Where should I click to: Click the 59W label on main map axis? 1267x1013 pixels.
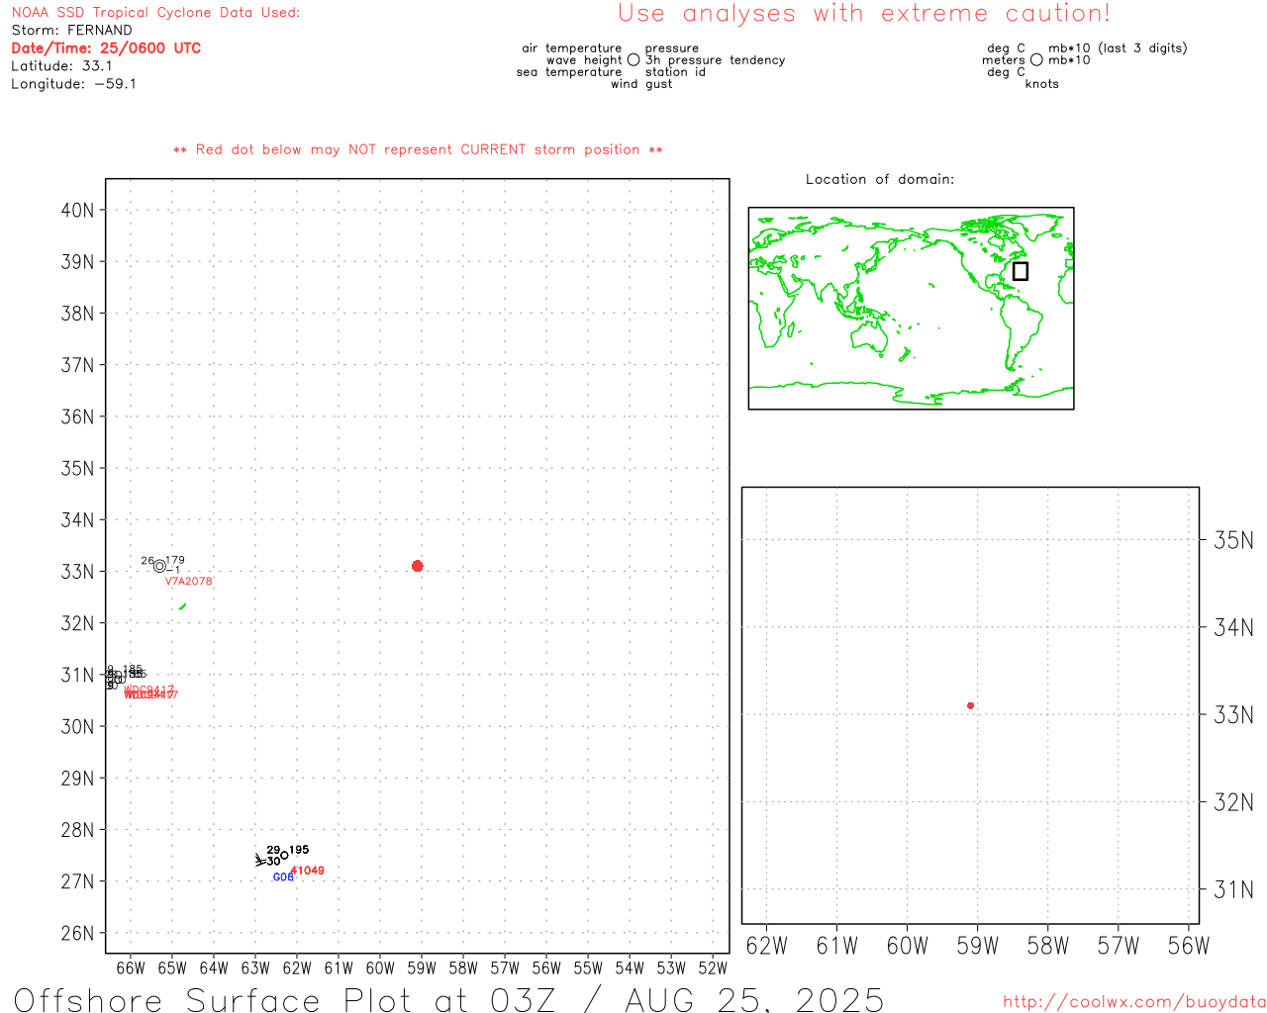point(422,968)
